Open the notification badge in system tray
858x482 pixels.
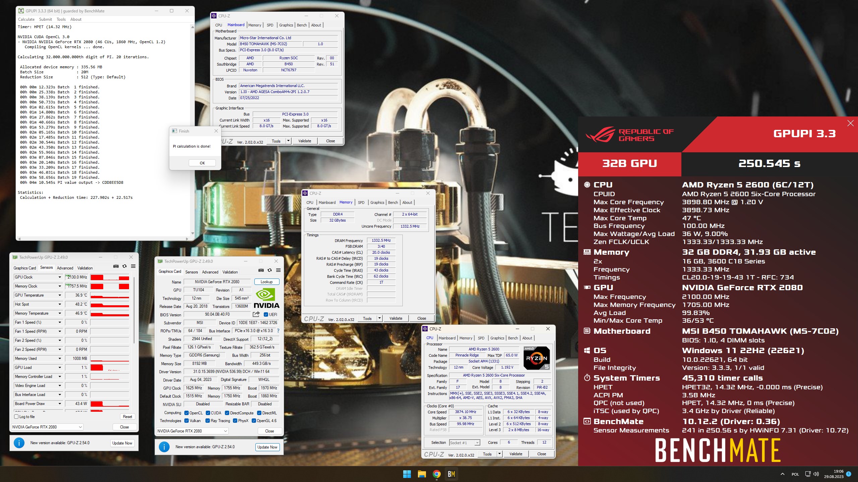point(849,474)
